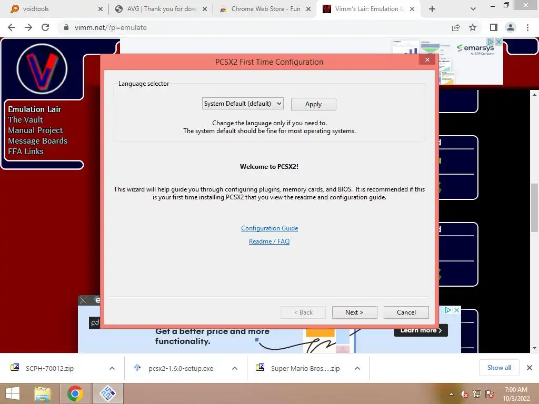Close the voidtools tab
The height and width of the screenshot is (404, 539).
[x=101, y=9]
